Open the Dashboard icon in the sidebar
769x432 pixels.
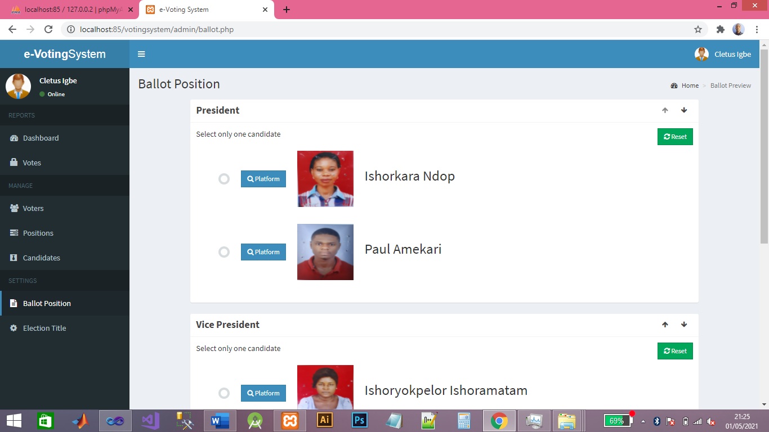pos(14,138)
